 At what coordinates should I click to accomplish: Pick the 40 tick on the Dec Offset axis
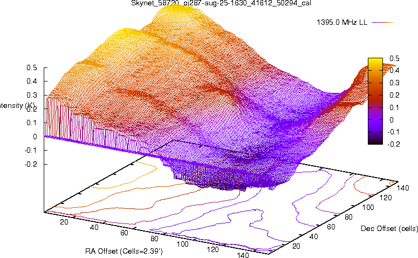[313, 236]
